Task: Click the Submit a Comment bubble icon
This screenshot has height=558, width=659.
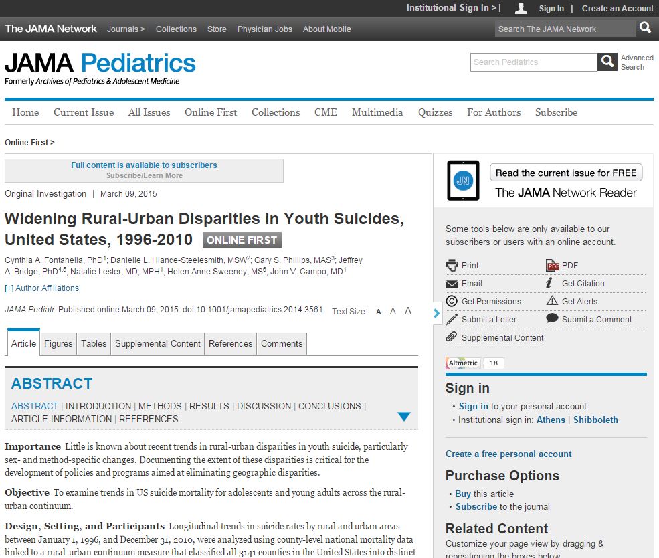Action: (552, 319)
